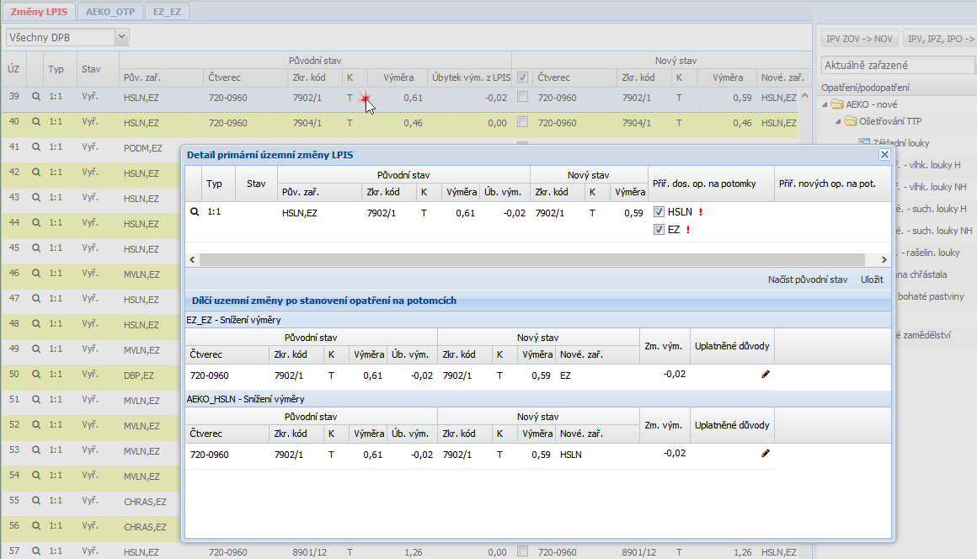
Task: Select the PODM,EZ cell in row 41
Action: [142, 148]
